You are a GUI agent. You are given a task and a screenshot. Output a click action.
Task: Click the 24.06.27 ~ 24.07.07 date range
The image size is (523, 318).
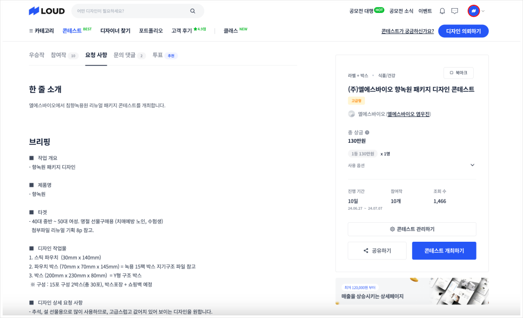click(365, 208)
